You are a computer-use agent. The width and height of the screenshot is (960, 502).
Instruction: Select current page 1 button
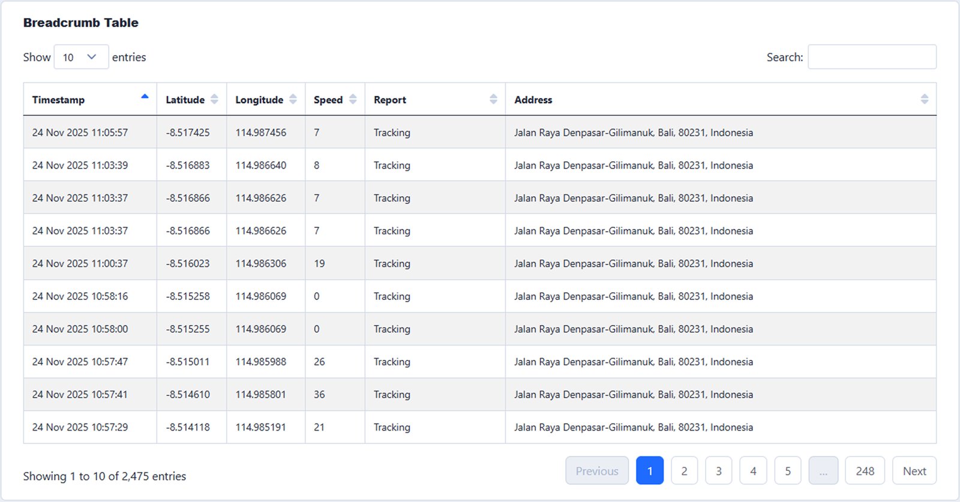649,471
